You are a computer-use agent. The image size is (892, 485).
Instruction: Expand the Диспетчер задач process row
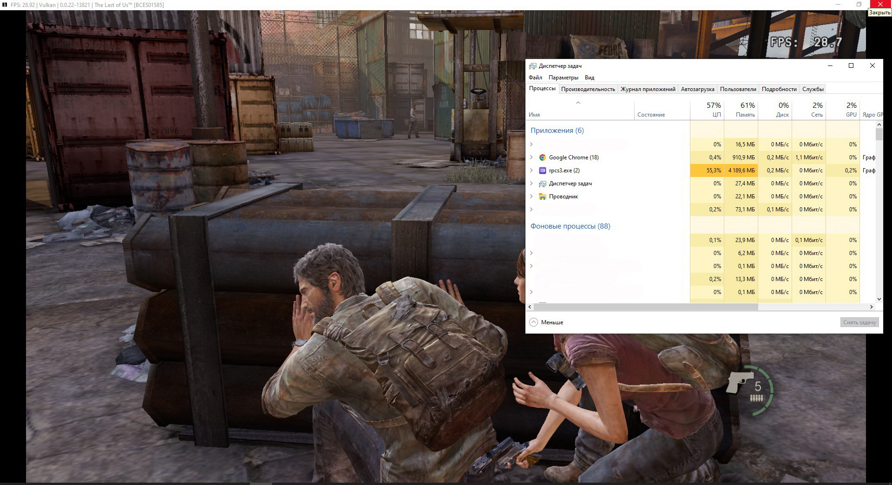(x=531, y=184)
